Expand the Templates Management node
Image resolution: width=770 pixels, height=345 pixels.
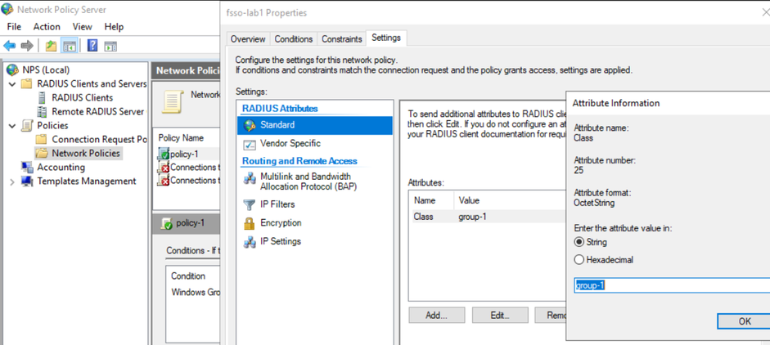click(x=12, y=181)
